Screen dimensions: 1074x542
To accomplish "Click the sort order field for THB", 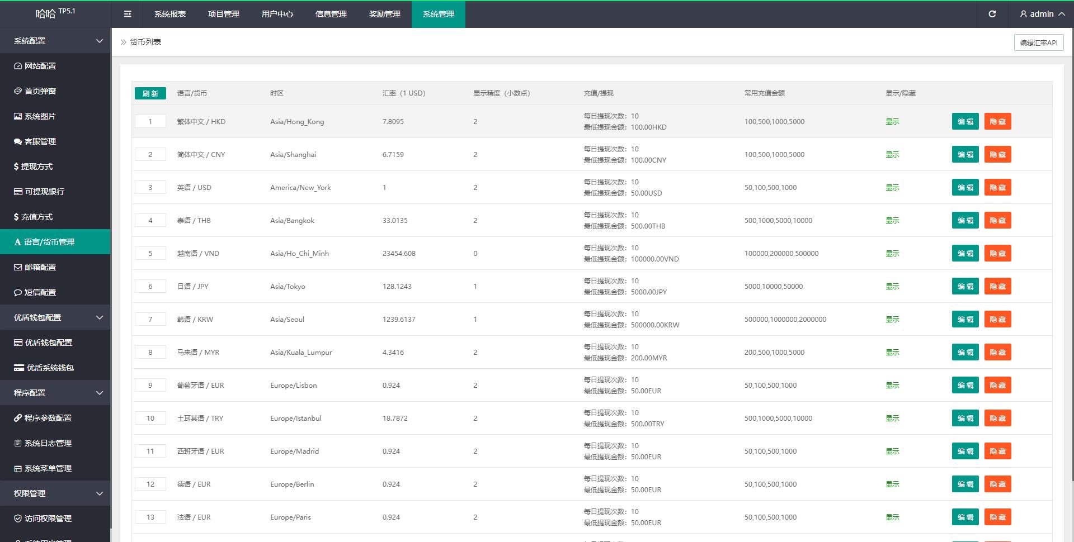I will click(x=150, y=220).
